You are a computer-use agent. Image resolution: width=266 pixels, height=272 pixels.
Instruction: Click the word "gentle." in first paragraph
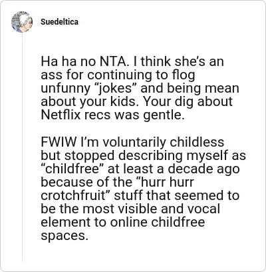(x=164, y=115)
